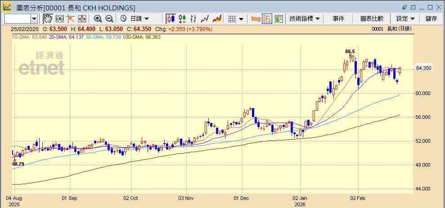The image size is (445, 208).
Task: Click the 60.000 price axis label
Action: click(423, 93)
